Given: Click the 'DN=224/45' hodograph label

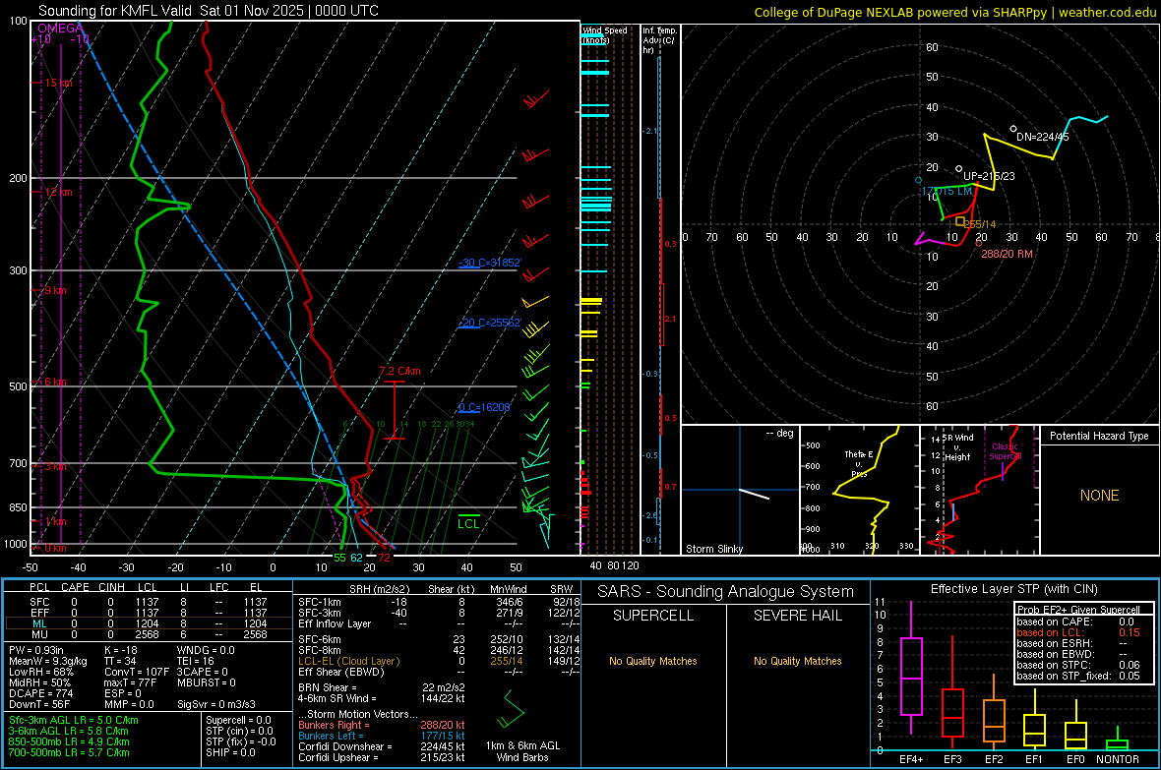Looking at the screenshot, I should pos(1043,137).
